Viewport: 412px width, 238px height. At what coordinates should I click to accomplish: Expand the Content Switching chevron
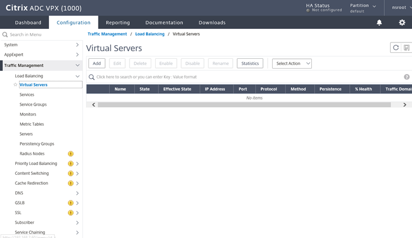77,173
